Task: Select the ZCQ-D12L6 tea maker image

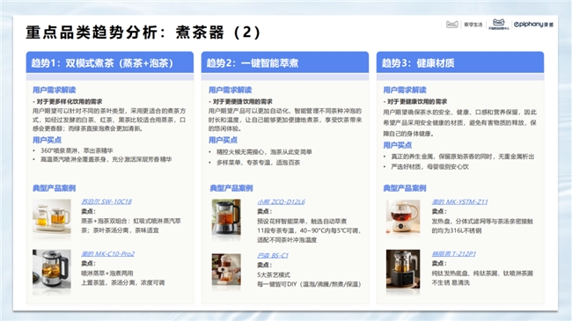Action: click(226, 217)
